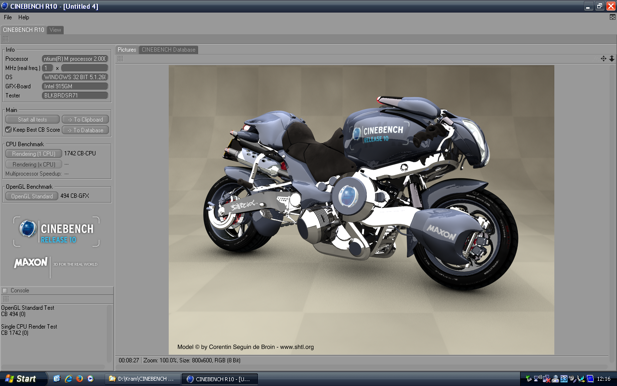Run the OpenGL Standard benchmark button

pyautogui.click(x=32, y=196)
